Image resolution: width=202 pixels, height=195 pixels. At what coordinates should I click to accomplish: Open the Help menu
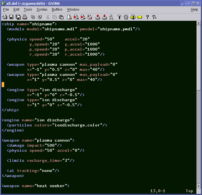coord(194,10)
